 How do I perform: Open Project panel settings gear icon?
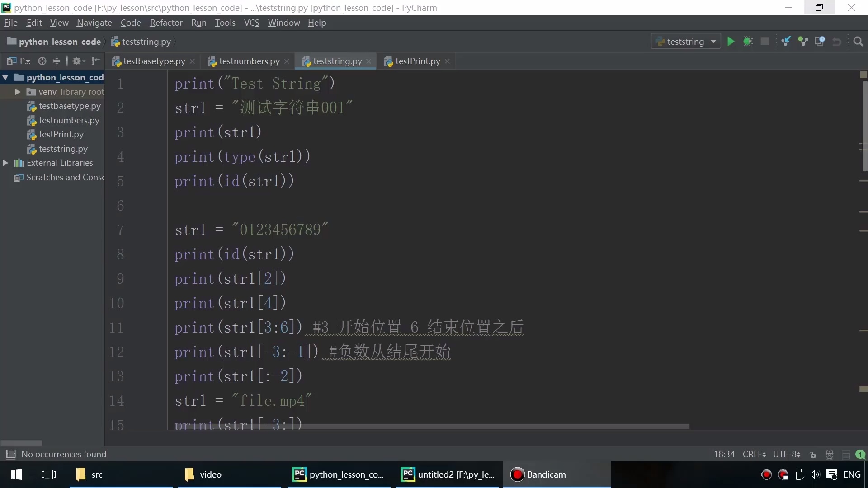coord(77,61)
